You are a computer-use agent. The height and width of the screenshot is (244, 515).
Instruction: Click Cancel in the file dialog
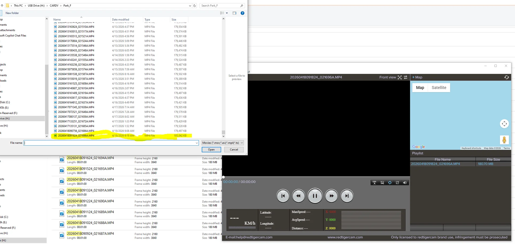[234, 150]
